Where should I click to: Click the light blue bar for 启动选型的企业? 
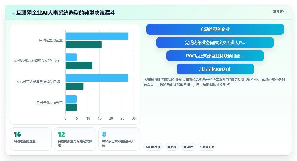pos(97,36)
